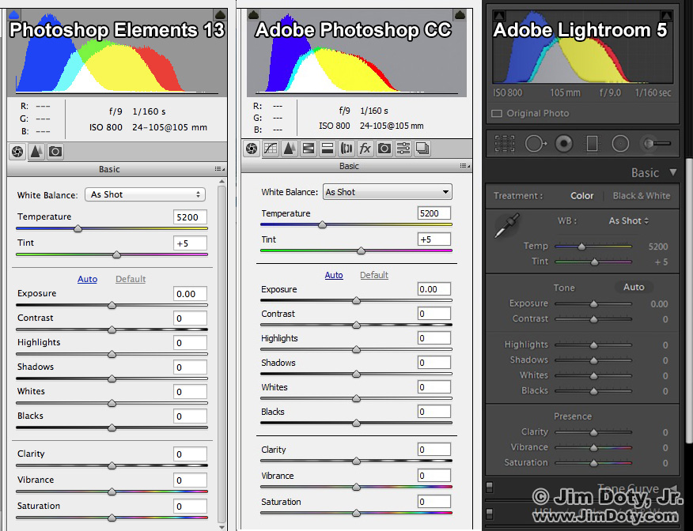Open Detail tab icon in Photoshop Elements

[36, 152]
